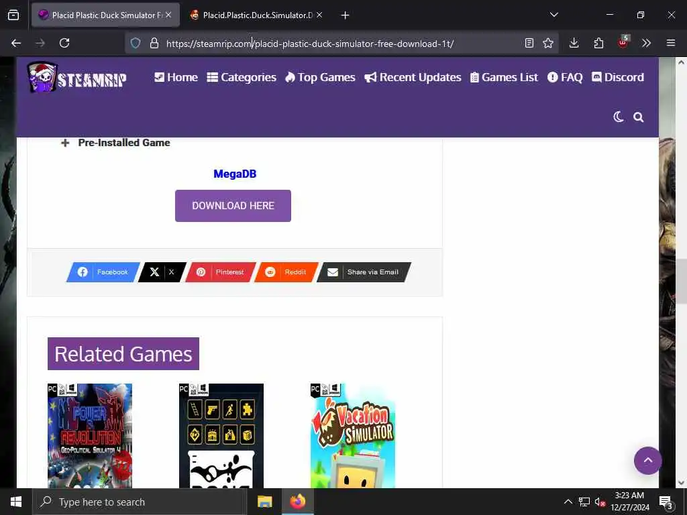This screenshot has height=515, width=687.
Task: Close the Placid Plastic Duck Simulator Free tab
Action: [168, 15]
